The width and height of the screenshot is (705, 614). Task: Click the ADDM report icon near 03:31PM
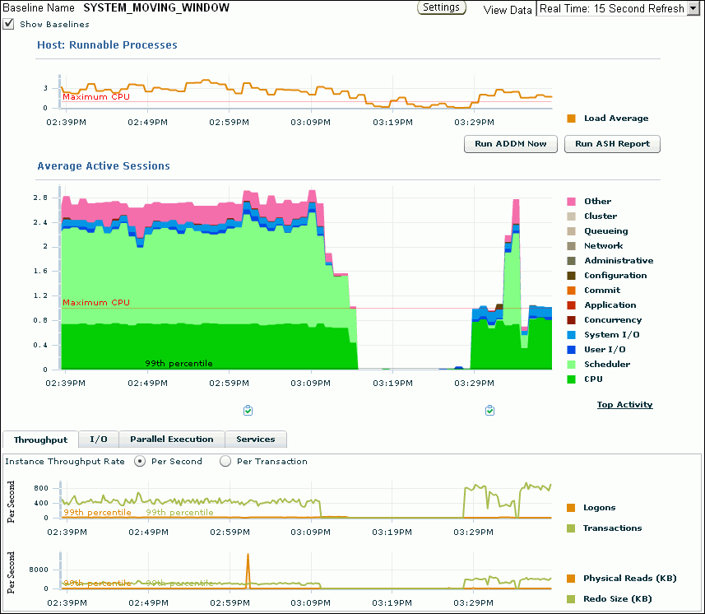(x=490, y=410)
